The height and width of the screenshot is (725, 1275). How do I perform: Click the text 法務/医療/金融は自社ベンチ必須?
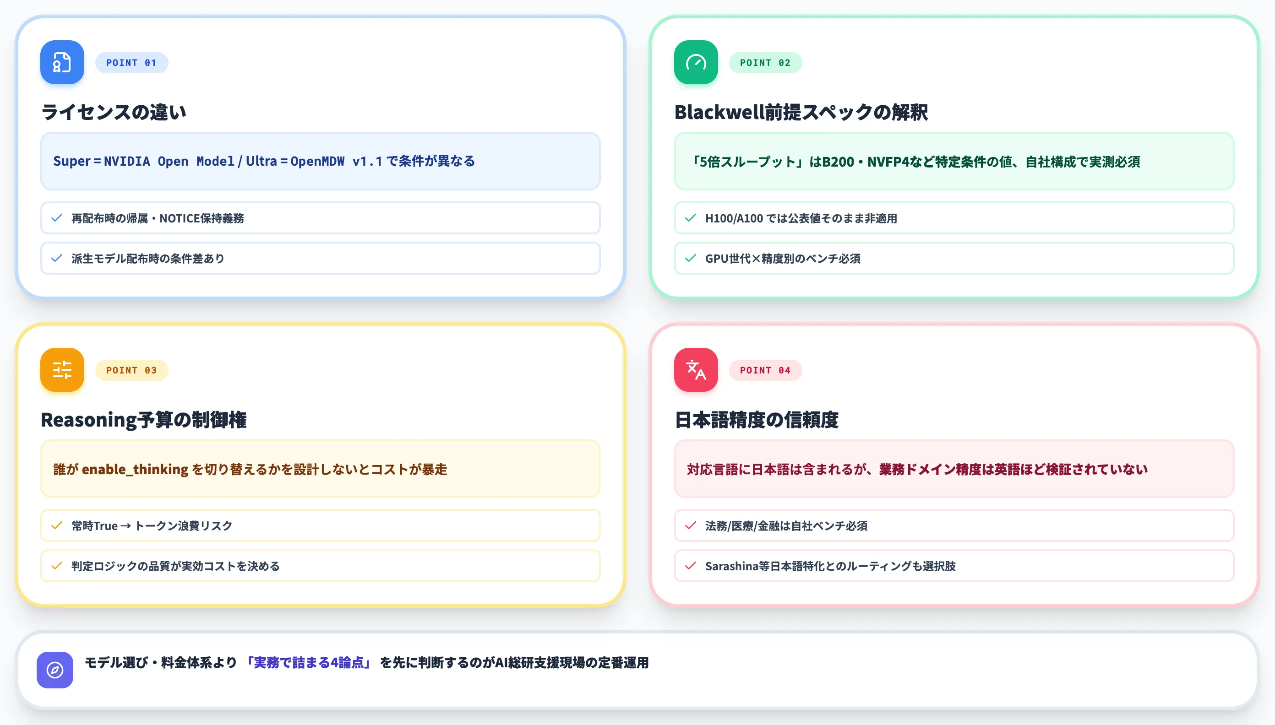[x=786, y=526]
